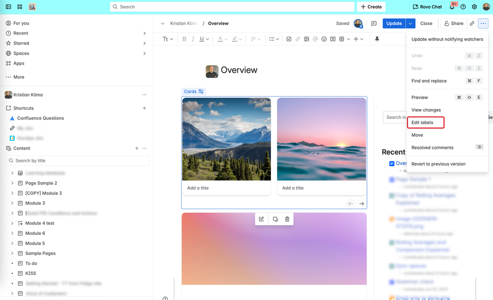Image resolution: width=493 pixels, height=300 pixels.
Task: Open highlight color dropdown
Action: pos(237,39)
